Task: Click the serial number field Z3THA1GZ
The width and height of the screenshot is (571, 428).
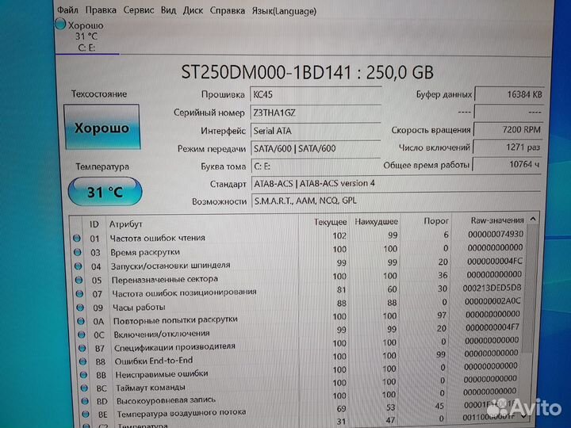Action: [x=316, y=113]
